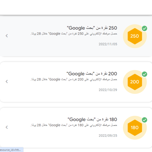The width and height of the screenshot is (152, 152).
Task: Click green checkmark on 200 badge
Action: [x=144, y=74]
